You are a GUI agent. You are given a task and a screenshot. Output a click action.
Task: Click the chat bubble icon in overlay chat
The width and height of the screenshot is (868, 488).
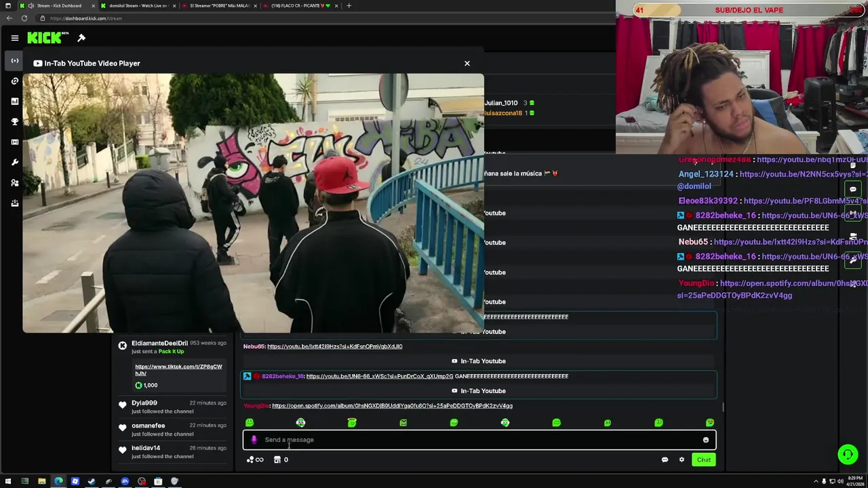pyautogui.click(x=853, y=190)
